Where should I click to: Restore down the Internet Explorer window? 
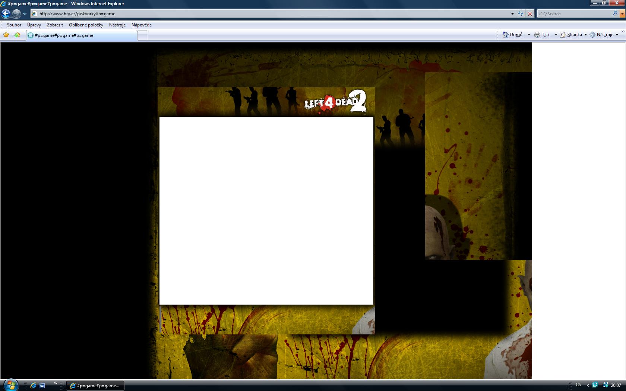604,3
